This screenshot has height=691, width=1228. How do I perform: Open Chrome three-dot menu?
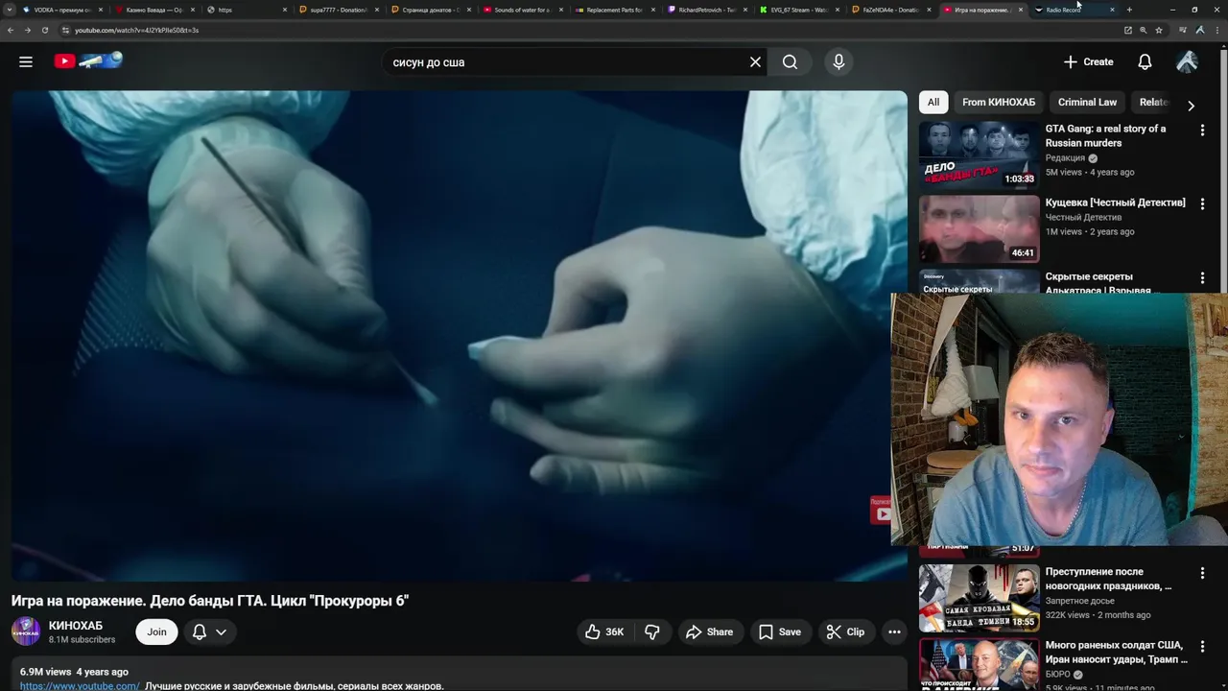pos(1217,30)
